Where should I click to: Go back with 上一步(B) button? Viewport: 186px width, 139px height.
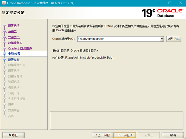(x=103, y=135)
